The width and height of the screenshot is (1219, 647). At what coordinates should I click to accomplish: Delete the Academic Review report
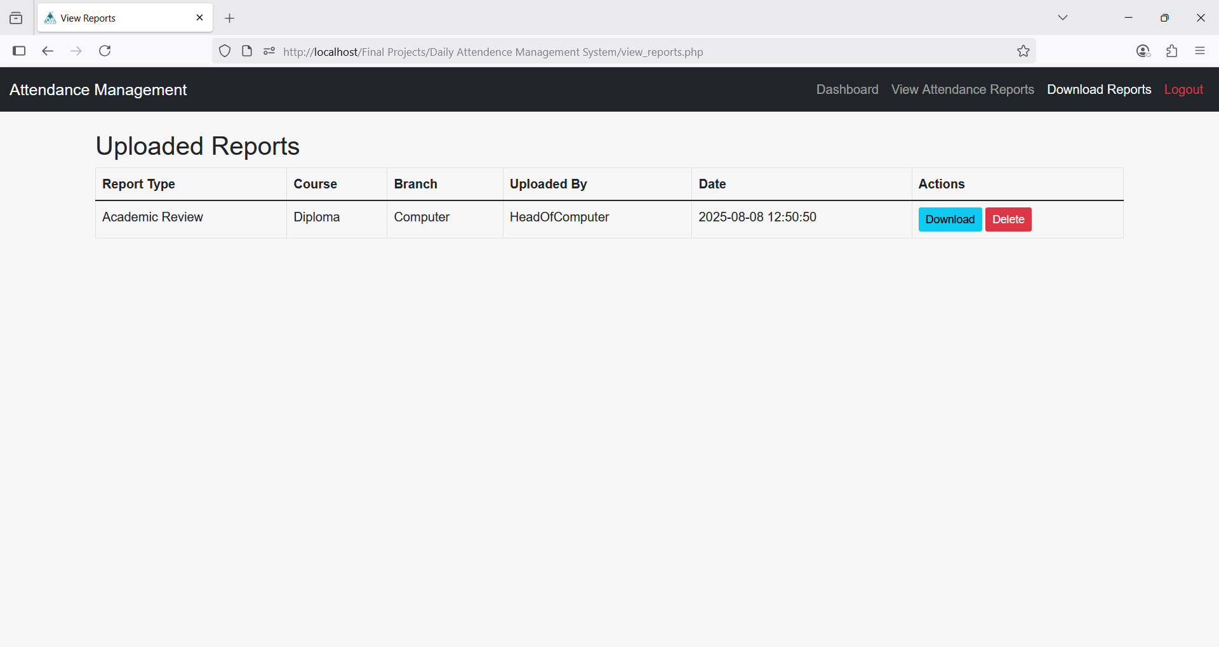1008,219
